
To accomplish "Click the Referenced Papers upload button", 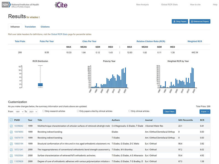I will [x=200, y=21].
